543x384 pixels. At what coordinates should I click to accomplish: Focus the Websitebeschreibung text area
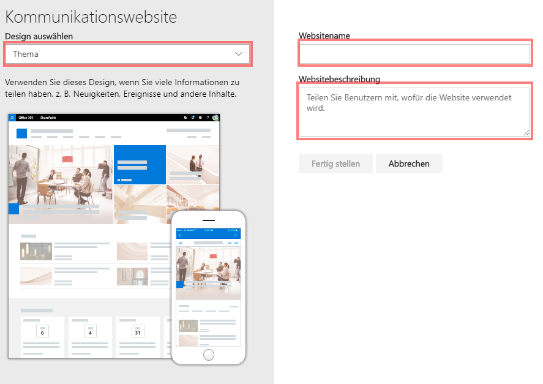point(414,111)
